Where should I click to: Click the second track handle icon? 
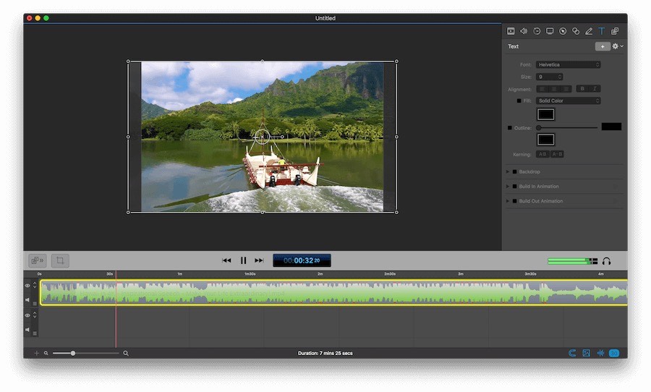pyautogui.click(x=35, y=333)
